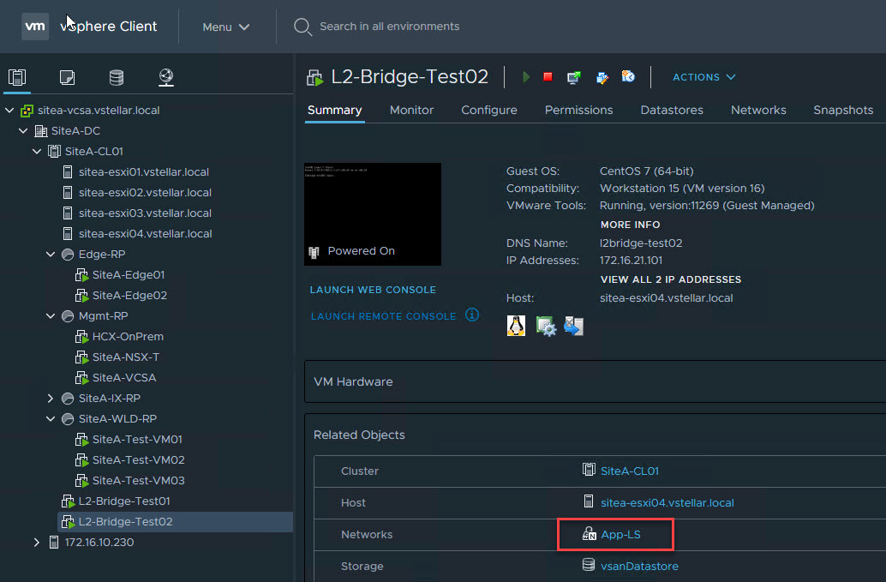This screenshot has height=582, width=886.
Task: Open the Hosts and Clusters inventory view icon
Action: click(x=17, y=78)
